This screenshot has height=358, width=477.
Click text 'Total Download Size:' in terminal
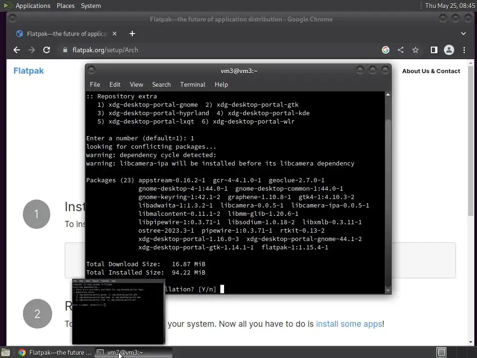[x=123, y=264]
